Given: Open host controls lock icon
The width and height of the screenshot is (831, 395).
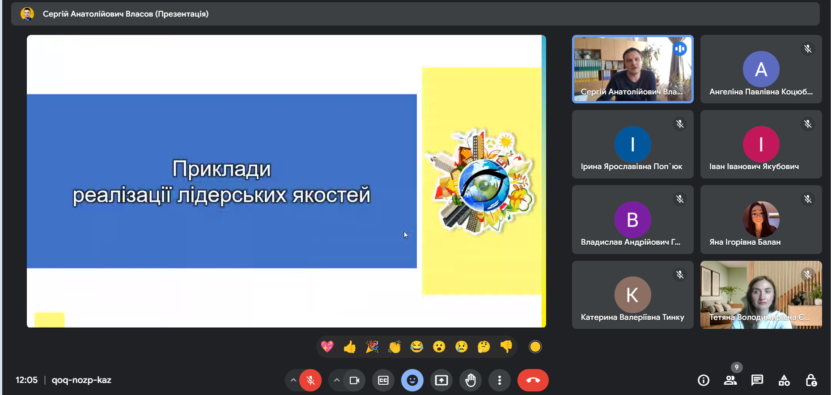Looking at the screenshot, I should (x=811, y=380).
